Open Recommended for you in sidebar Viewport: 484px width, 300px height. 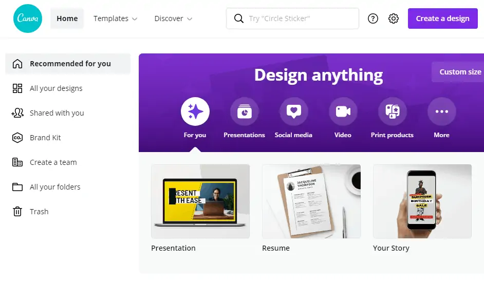click(70, 63)
